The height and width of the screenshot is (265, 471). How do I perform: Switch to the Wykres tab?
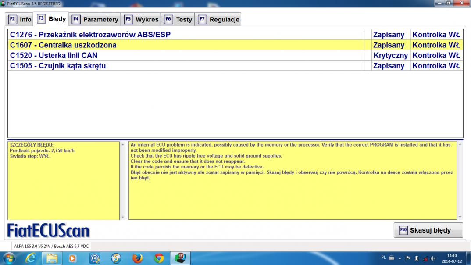click(x=141, y=20)
